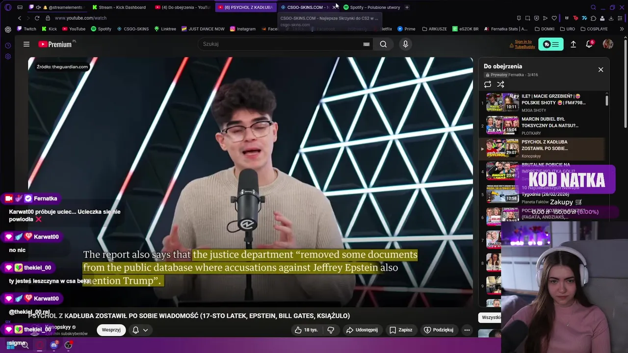Viewport: 628px width, 353px height.
Task: Activate voice search microphone
Action: pos(405,44)
